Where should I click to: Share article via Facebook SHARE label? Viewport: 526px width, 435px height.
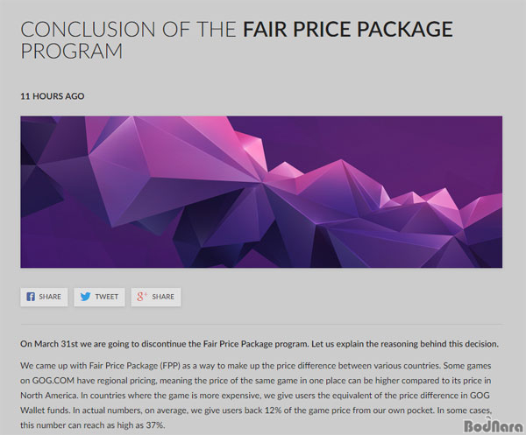tap(50, 297)
